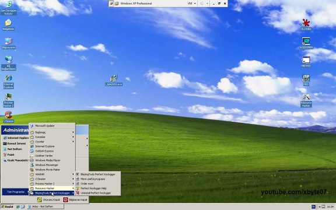Viewport: 336px width, 210px height.
Task: Expand the Donatılar folder submenu
Action: tap(52, 137)
